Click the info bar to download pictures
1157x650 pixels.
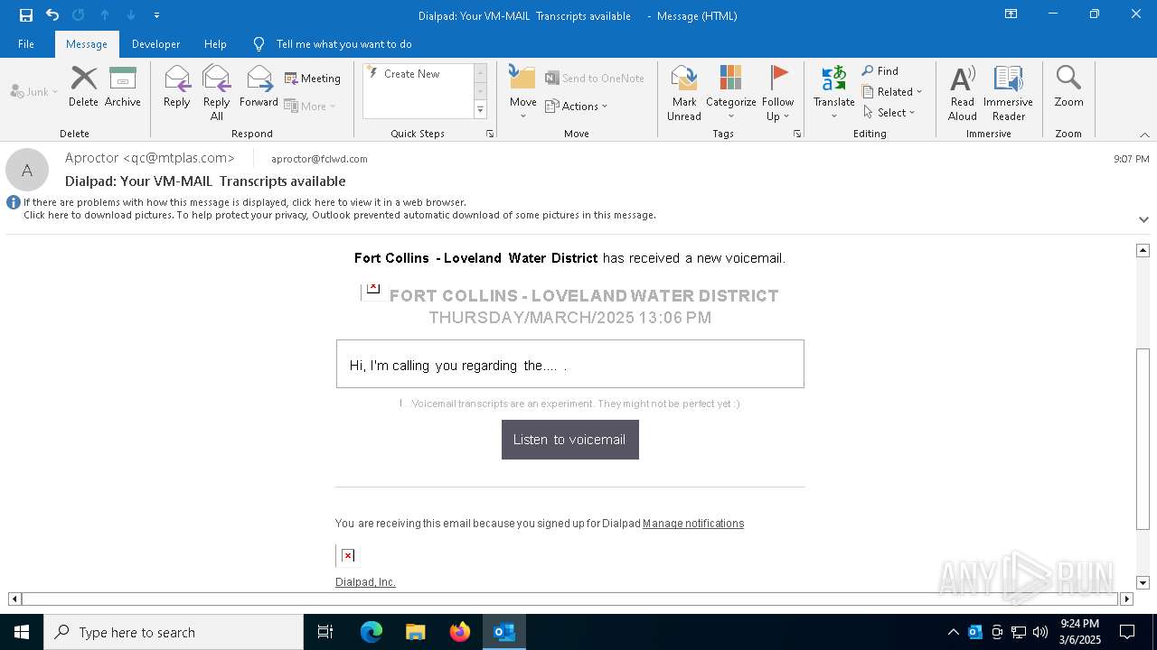340,215
